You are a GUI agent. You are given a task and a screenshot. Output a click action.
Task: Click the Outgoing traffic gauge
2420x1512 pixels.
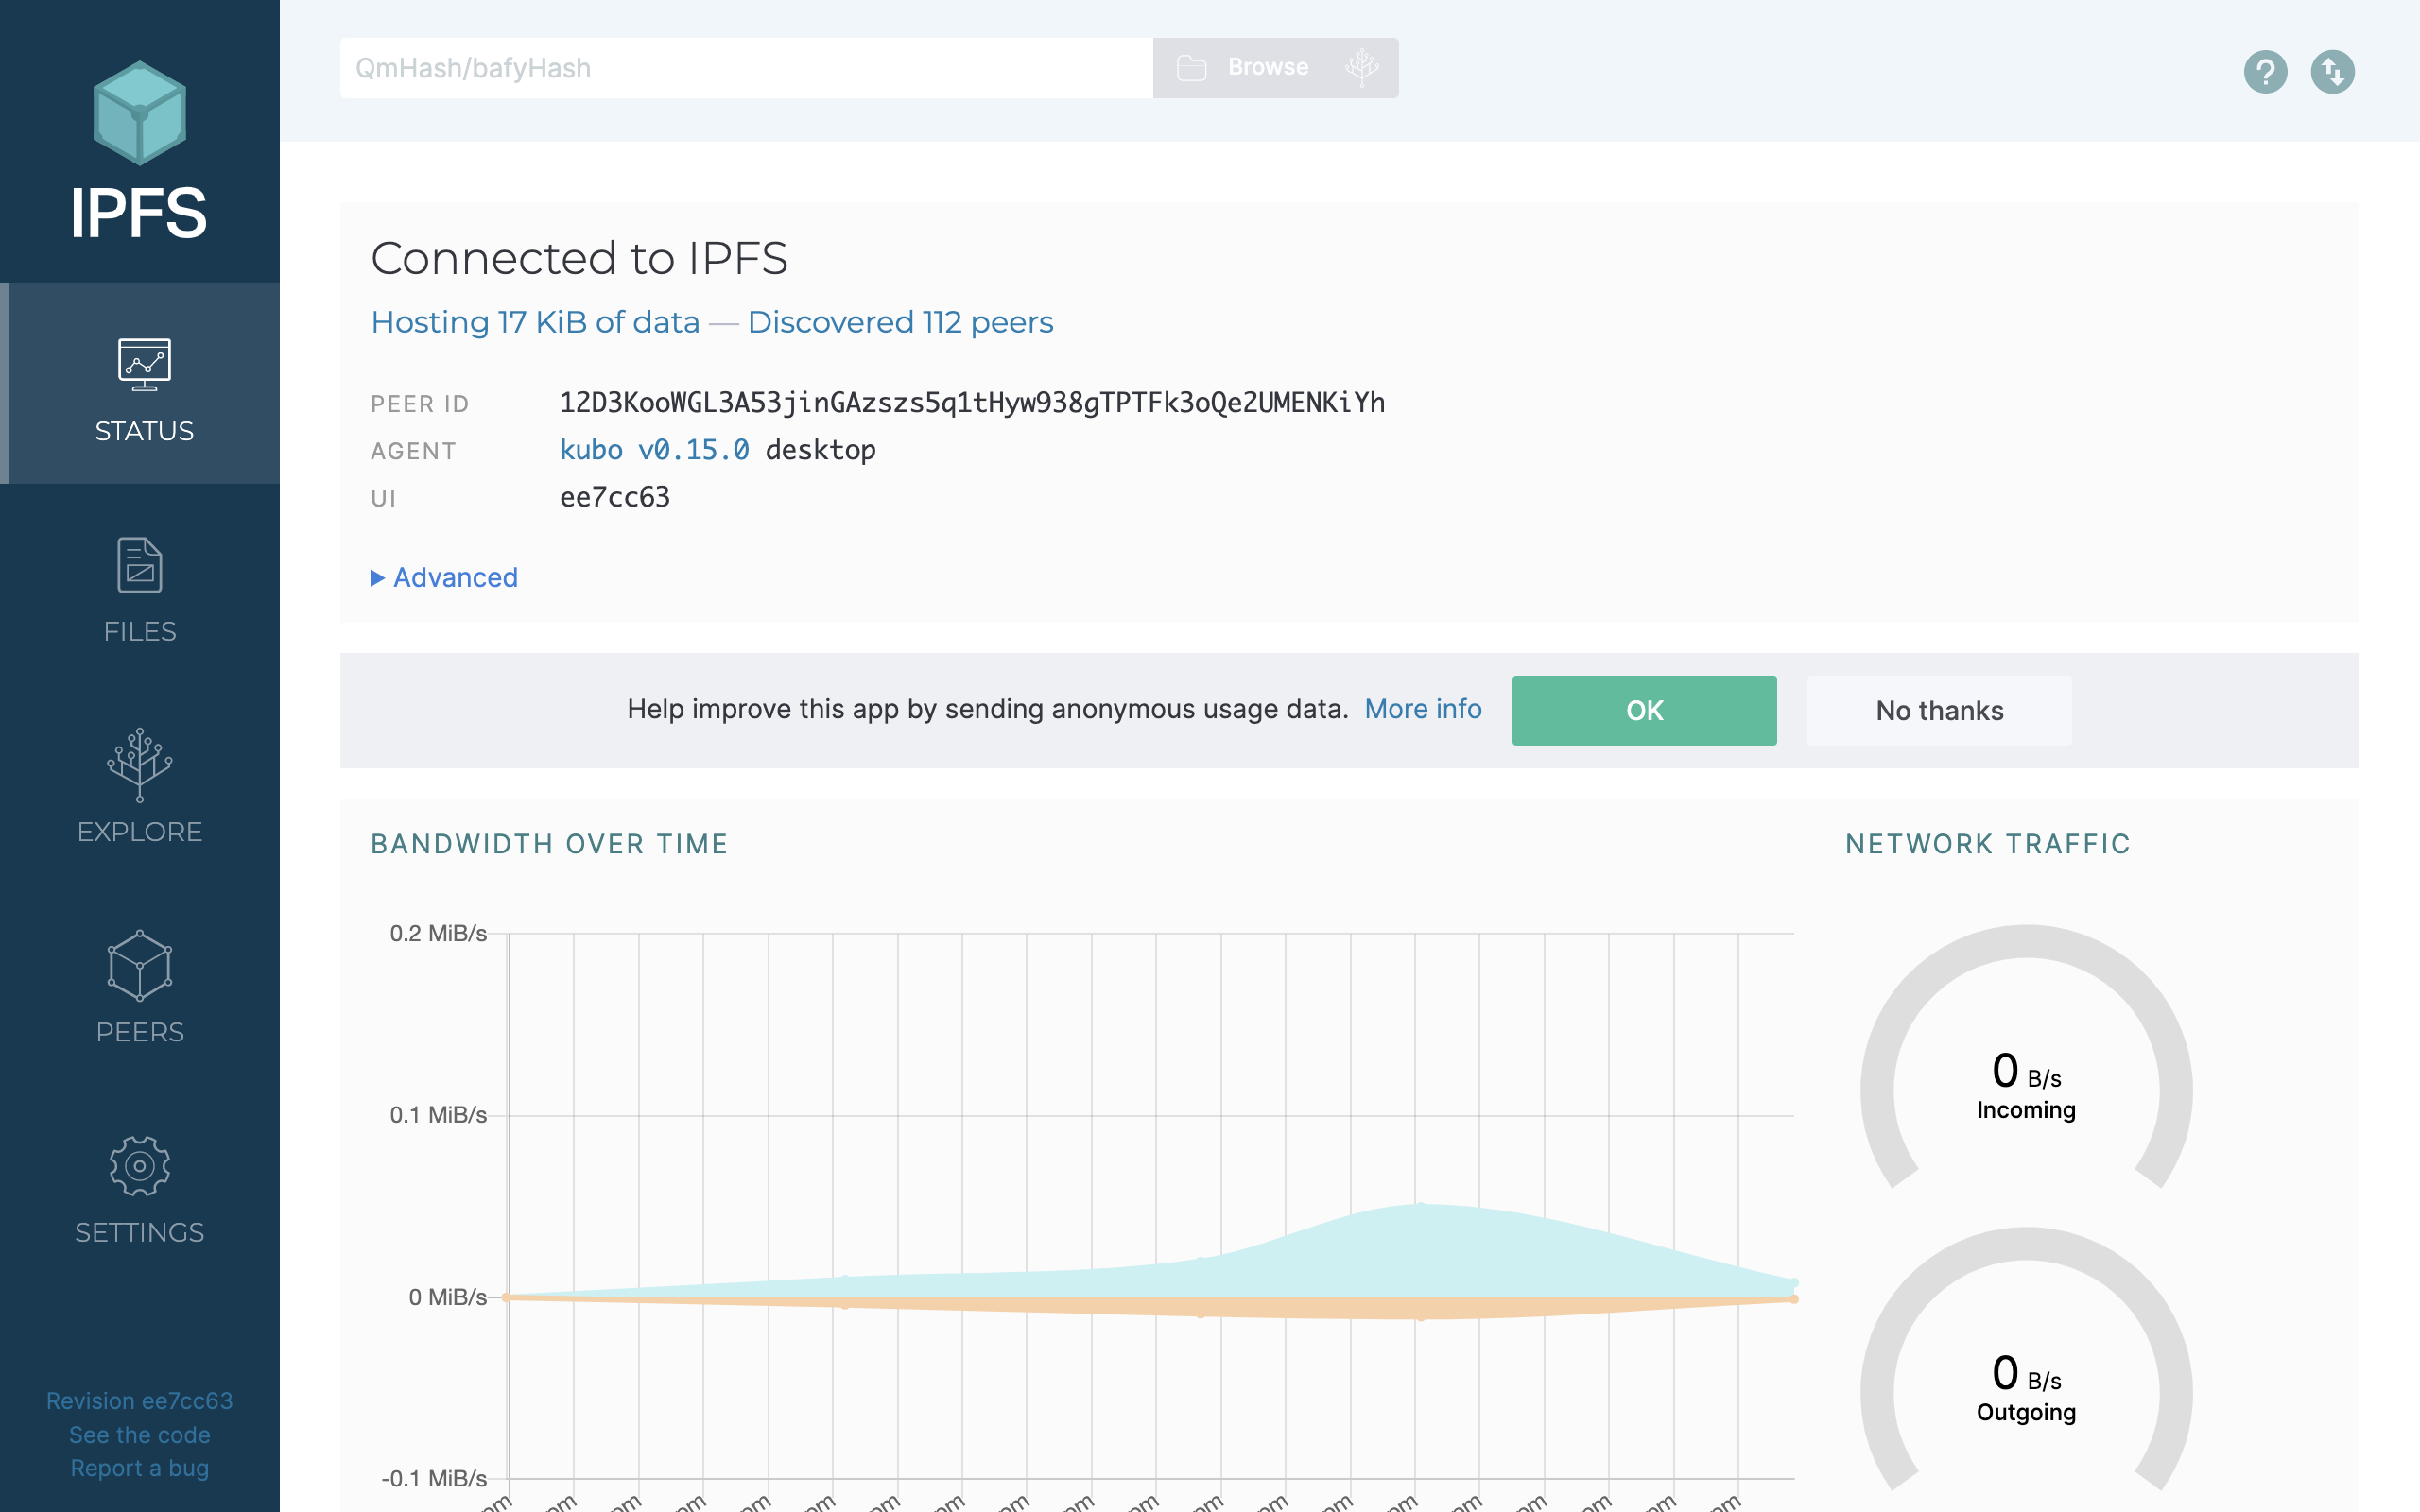coord(2026,1360)
